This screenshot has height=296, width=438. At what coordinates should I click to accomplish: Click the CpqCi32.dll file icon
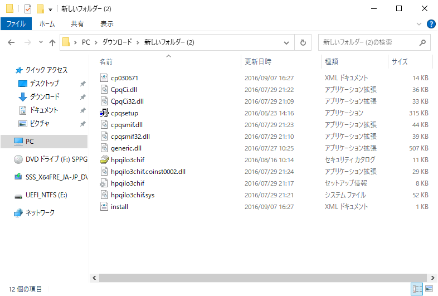click(x=104, y=101)
